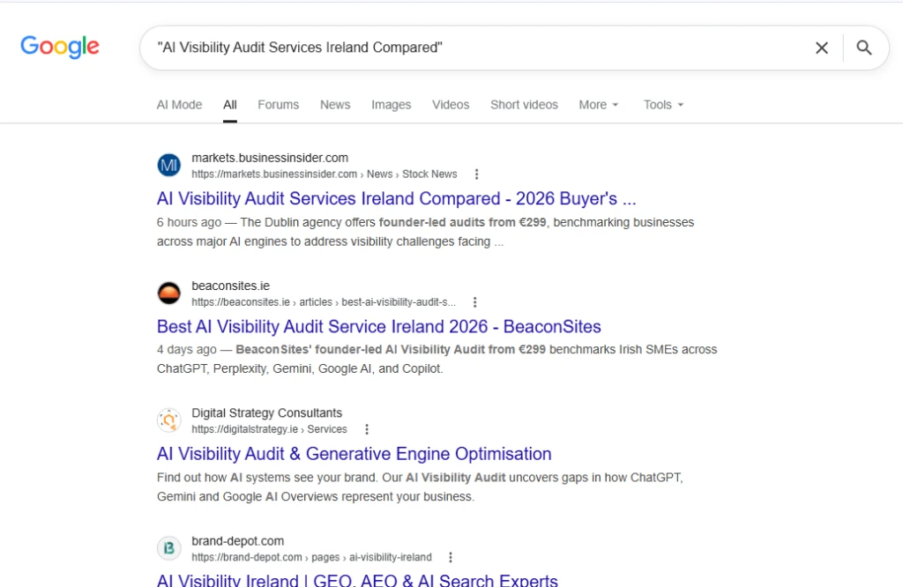
Task: Switch to AI Mode tab
Action: click(179, 105)
